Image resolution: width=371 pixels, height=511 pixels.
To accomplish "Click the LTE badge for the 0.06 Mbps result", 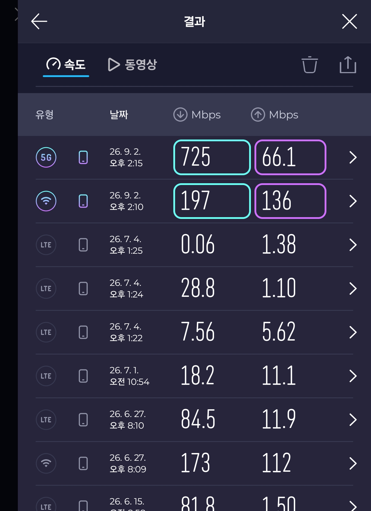I will coord(46,245).
